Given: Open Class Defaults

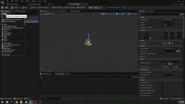Looking at the screenshot, I should click(x=70, y=8).
